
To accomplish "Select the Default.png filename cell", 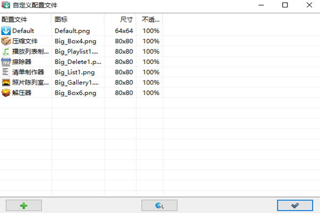I will coord(72,31).
